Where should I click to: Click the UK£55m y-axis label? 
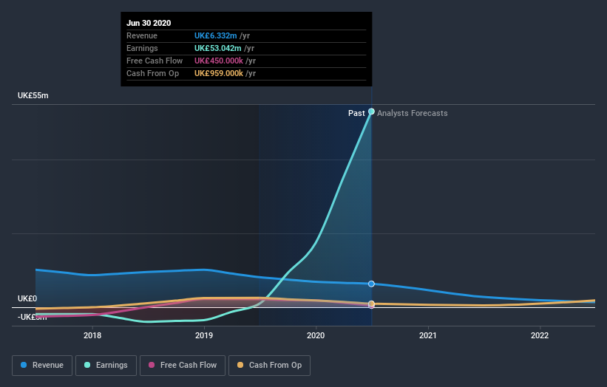coord(33,95)
